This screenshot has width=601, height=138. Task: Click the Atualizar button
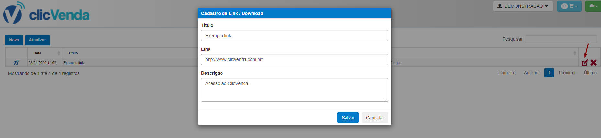38,40
